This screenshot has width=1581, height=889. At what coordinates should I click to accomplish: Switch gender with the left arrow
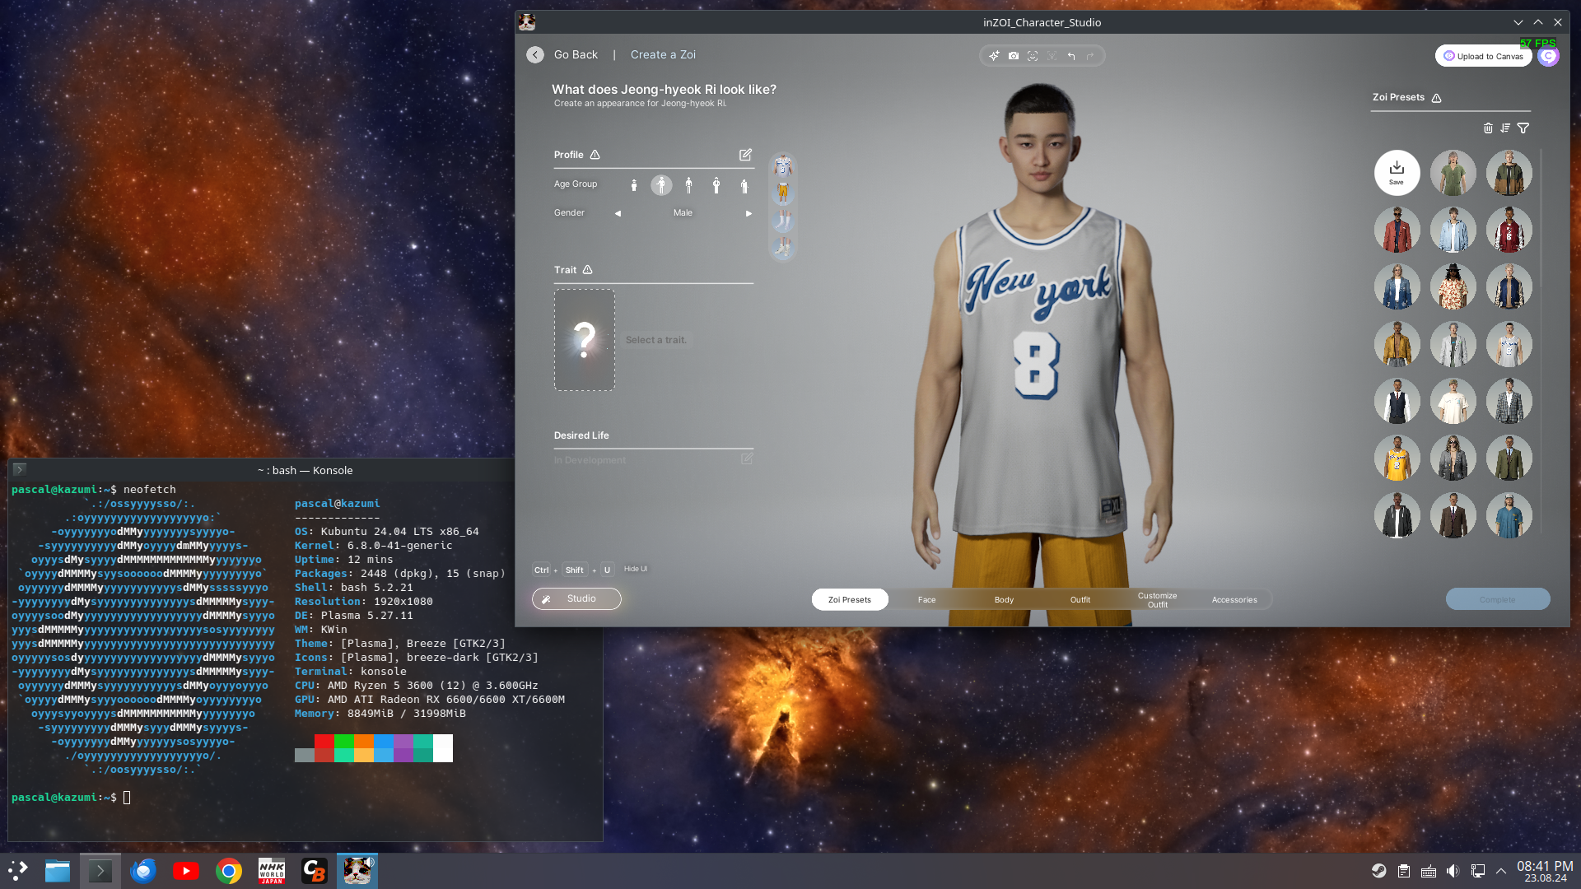click(618, 213)
